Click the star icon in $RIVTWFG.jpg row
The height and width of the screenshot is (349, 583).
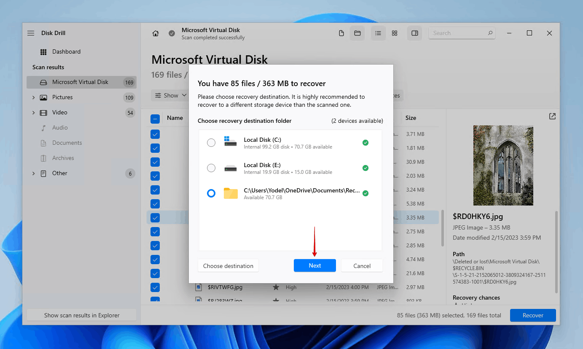(276, 287)
